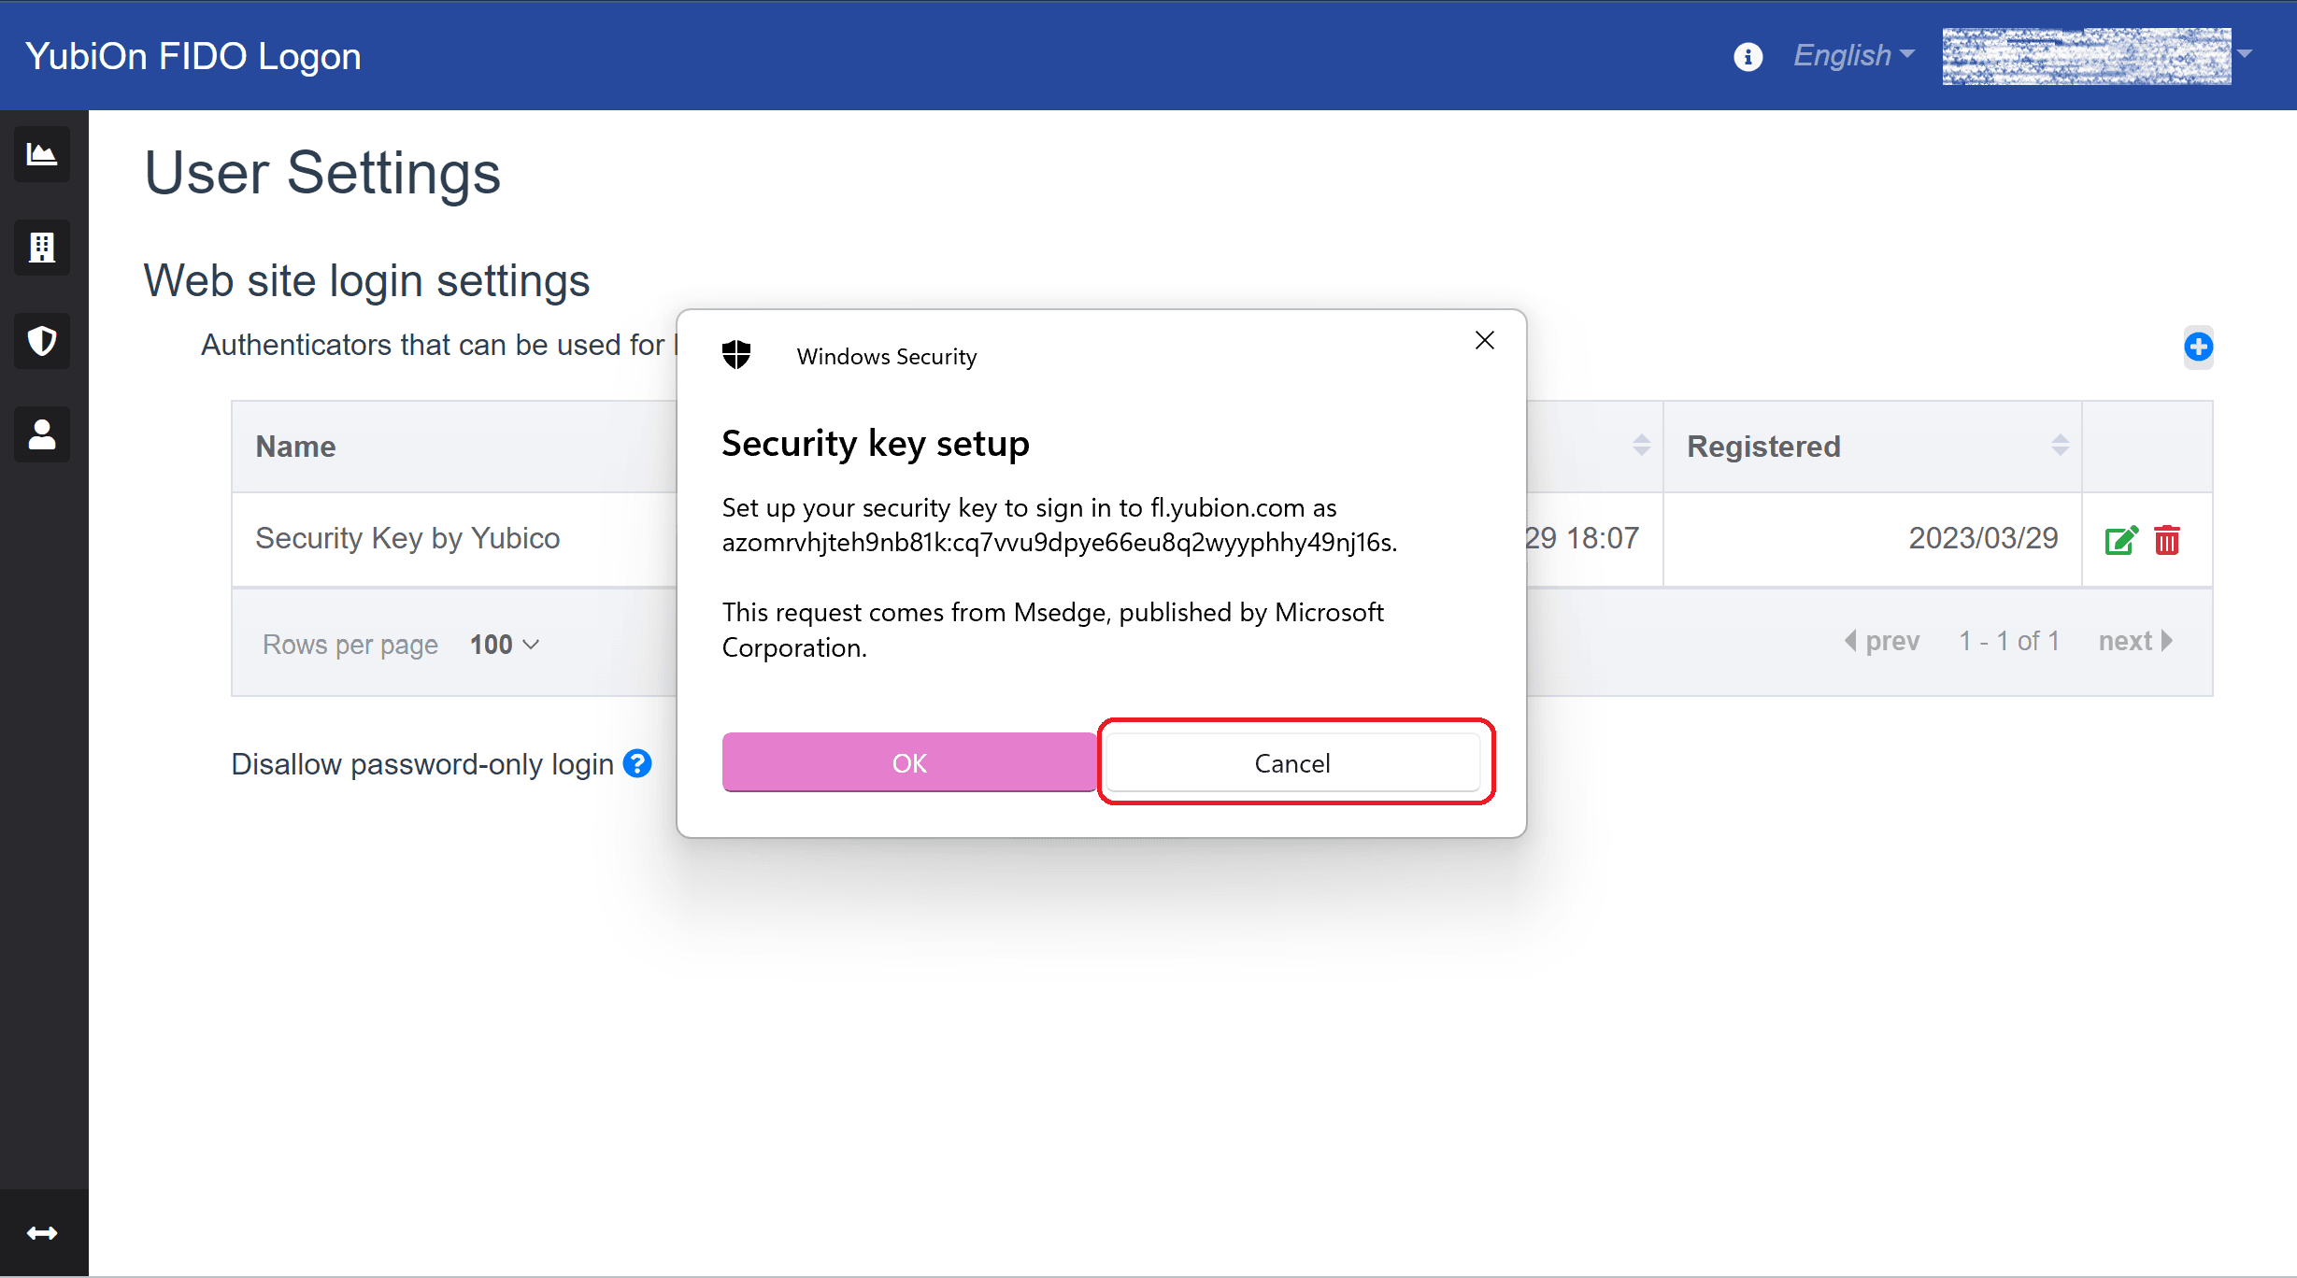Click the User Settings heading
Viewport: 2297px width, 1278px height.
322,174
